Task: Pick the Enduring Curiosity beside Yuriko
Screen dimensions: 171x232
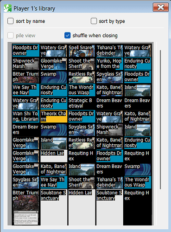Action: (x=137, y=64)
